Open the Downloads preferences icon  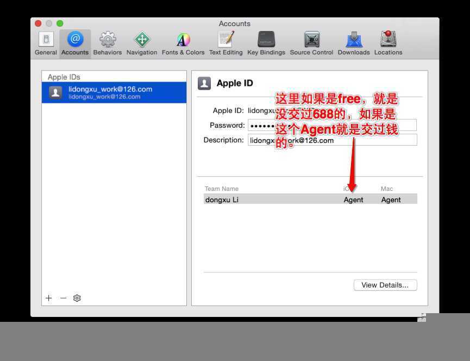pyautogui.click(x=354, y=43)
